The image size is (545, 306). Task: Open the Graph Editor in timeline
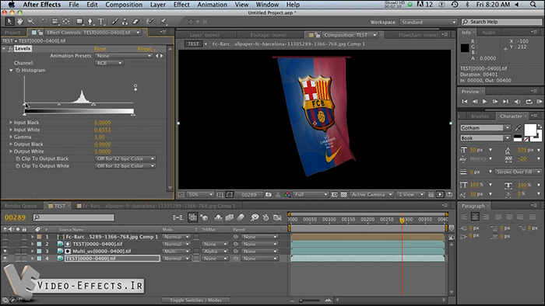click(277, 217)
